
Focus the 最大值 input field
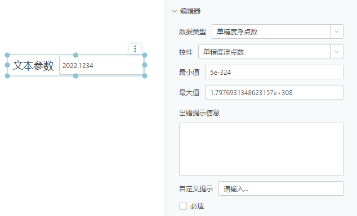coord(274,92)
